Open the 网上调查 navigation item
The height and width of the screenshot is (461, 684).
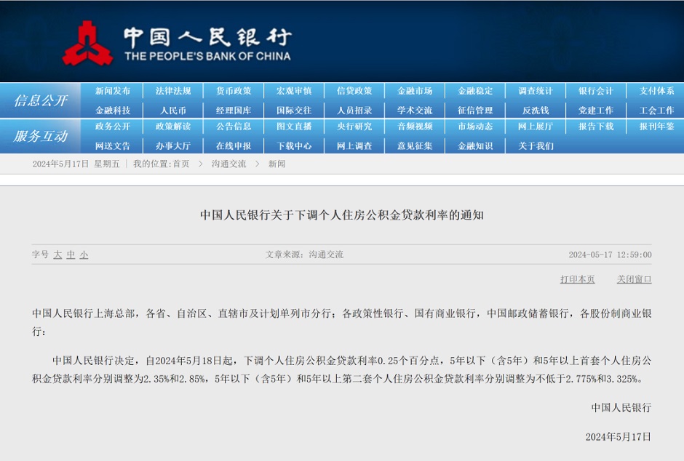pyautogui.click(x=354, y=145)
